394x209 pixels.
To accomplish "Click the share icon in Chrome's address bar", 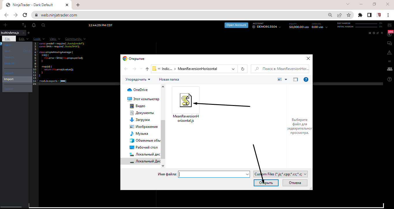I will [x=339, y=15].
